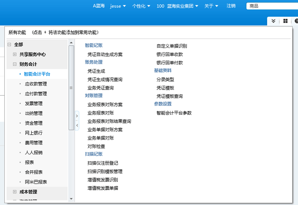The image size is (298, 205).
Task: Open the grid all-functions icon
Action: click(285, 21)
